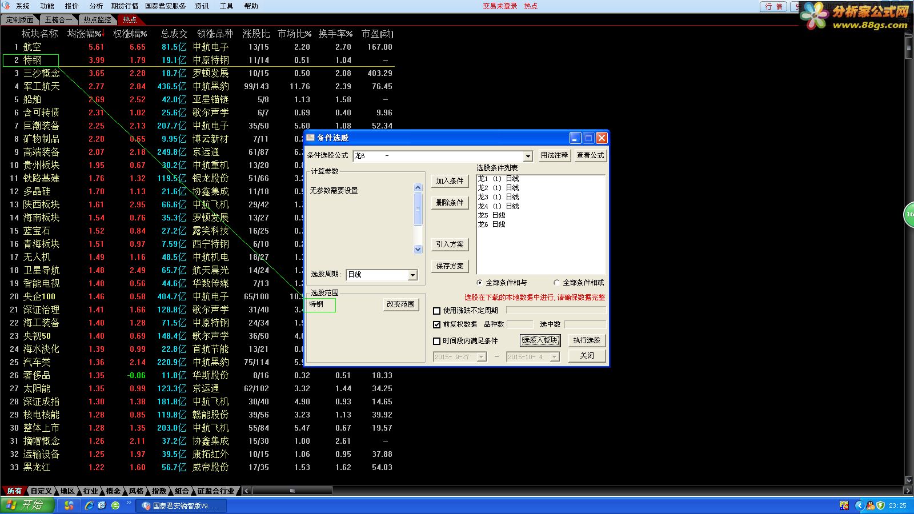The width and height of the screenshot is (914, 514).
Task: Sort by 换手率% column header
Action: point(335,34)
